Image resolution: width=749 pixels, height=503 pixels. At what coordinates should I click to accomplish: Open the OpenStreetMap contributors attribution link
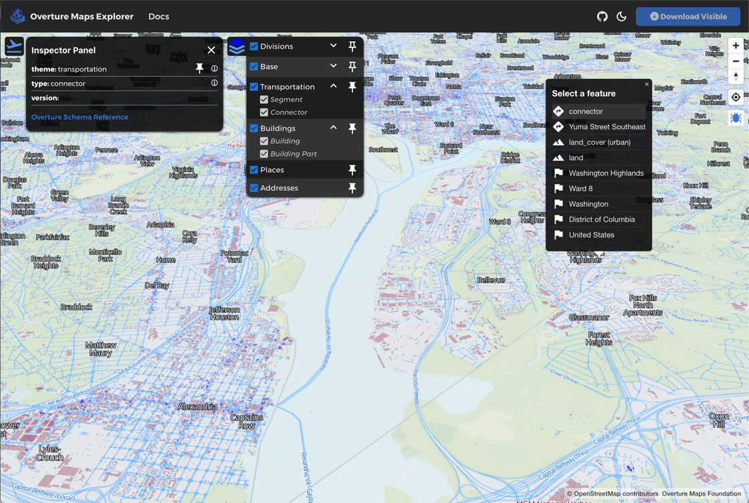[616, 494]
